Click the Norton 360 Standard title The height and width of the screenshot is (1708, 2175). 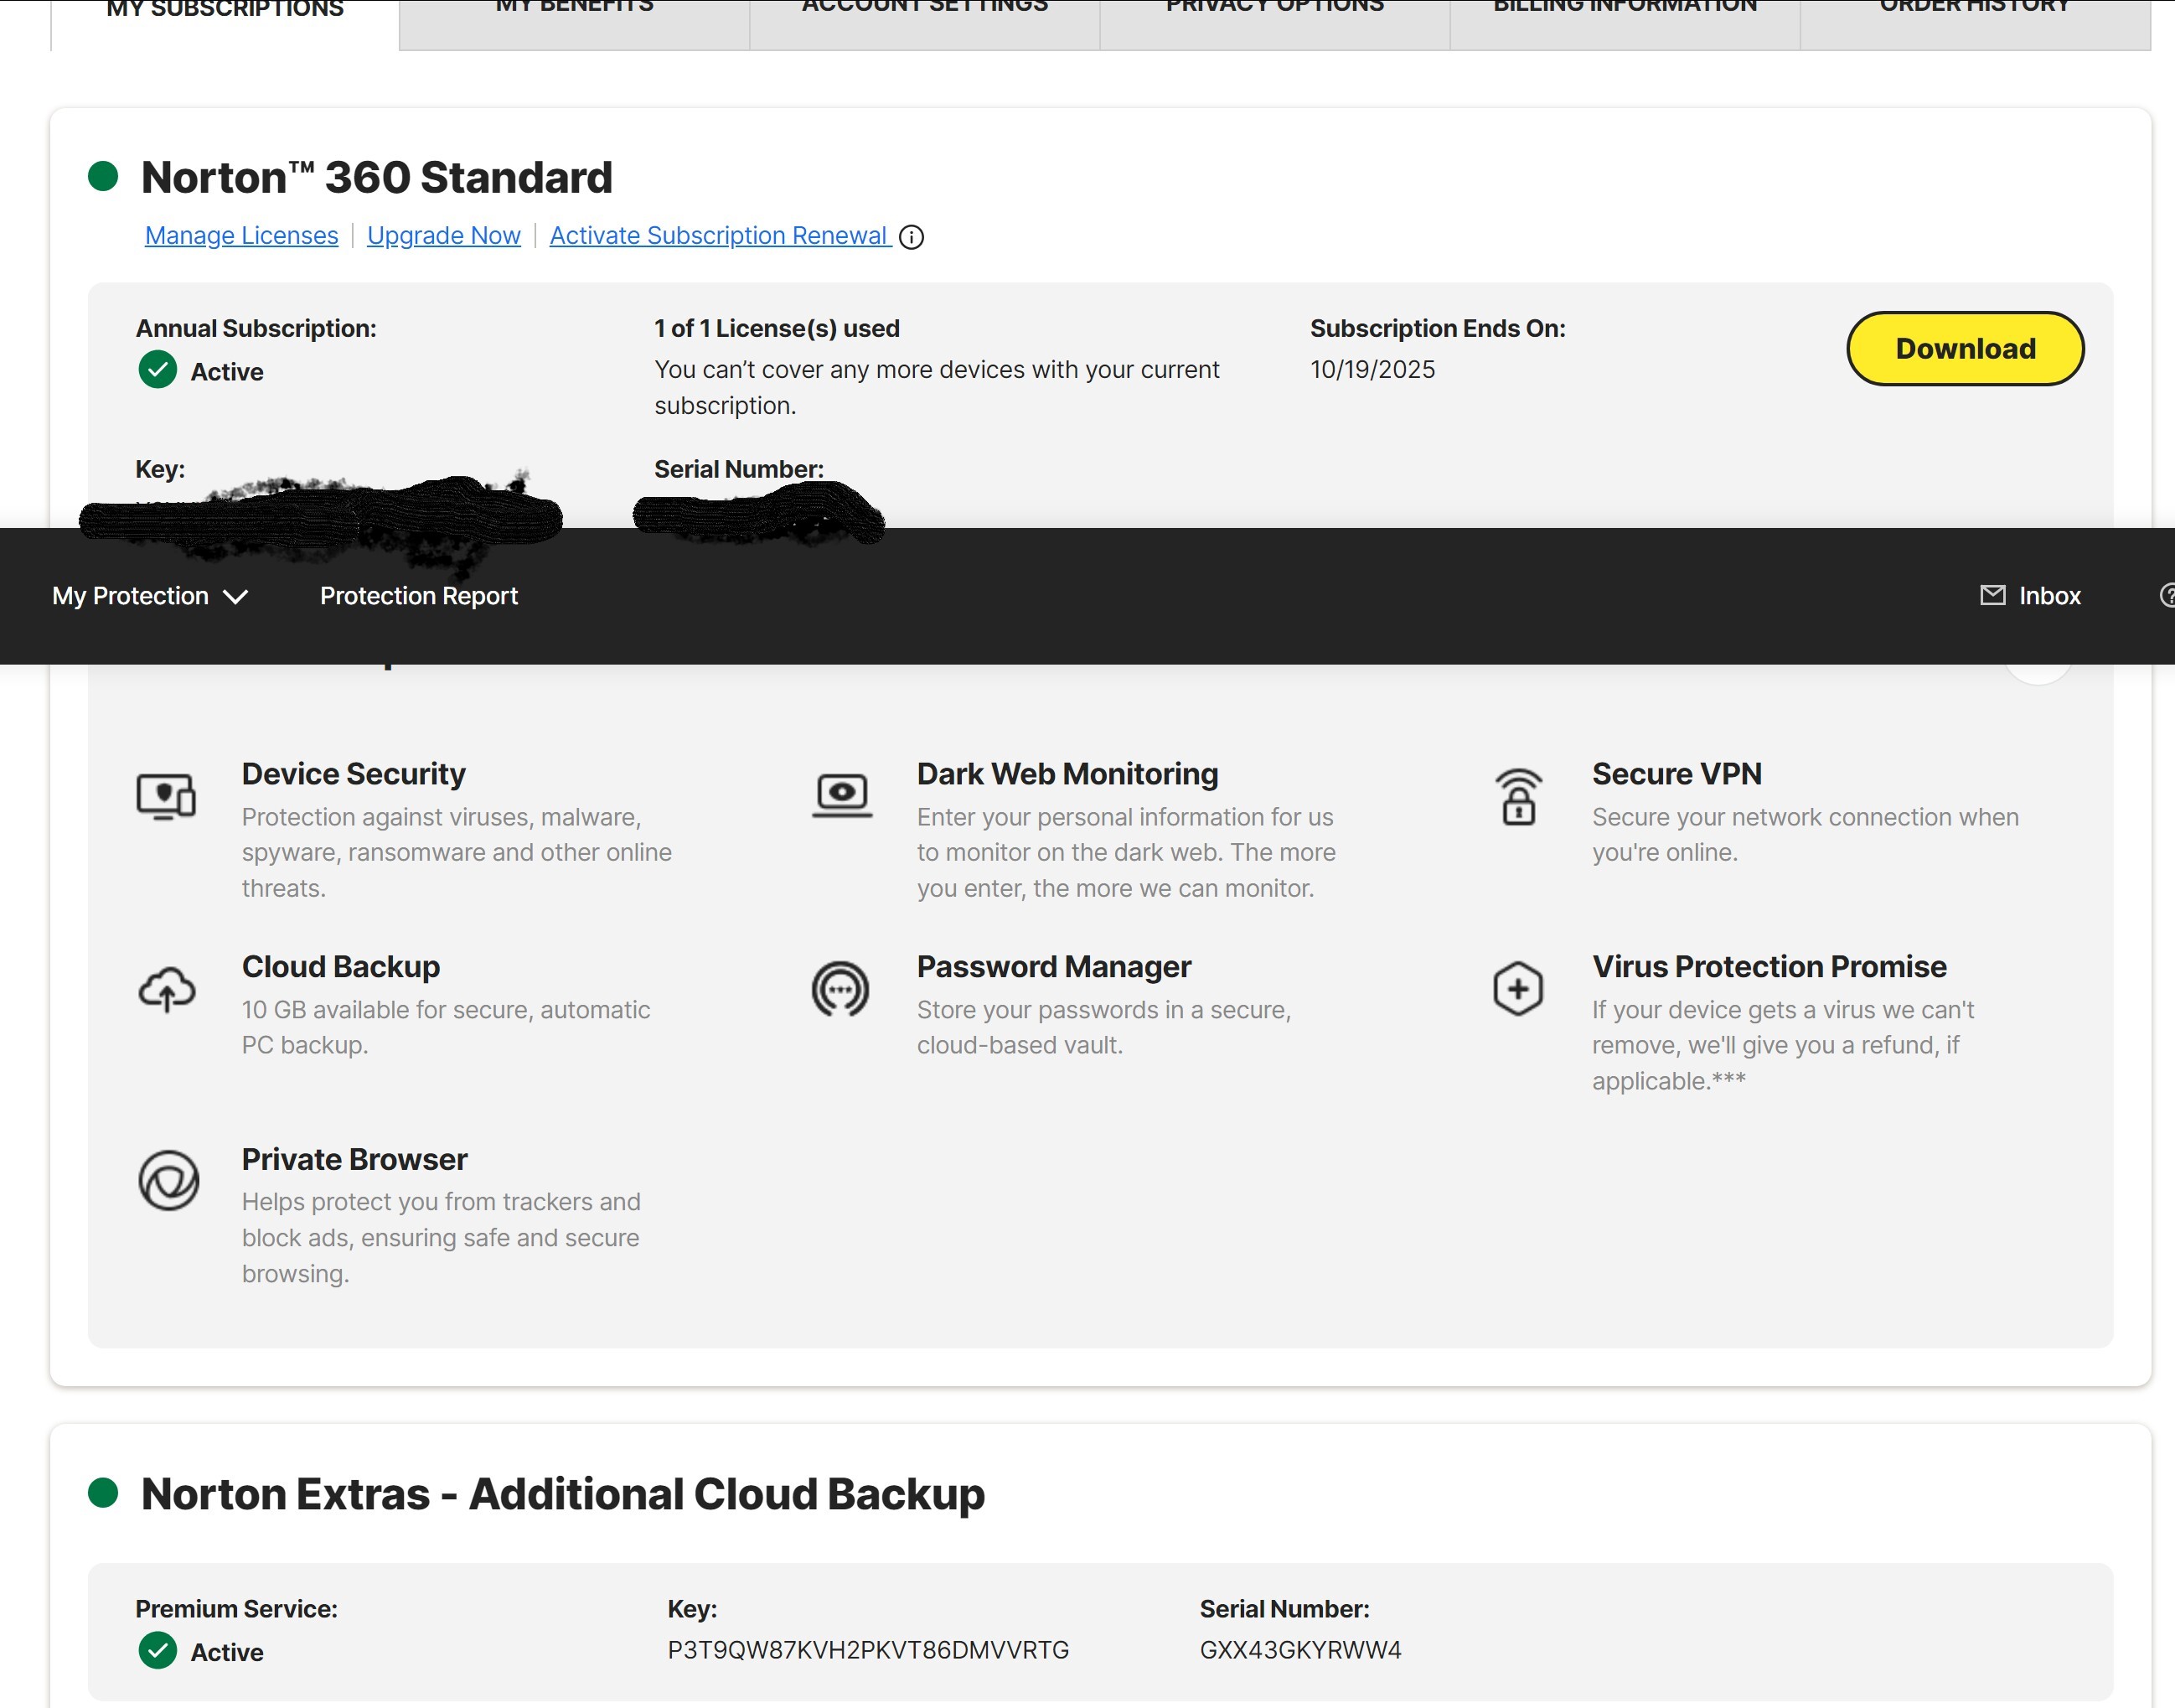tap(377, 177)
